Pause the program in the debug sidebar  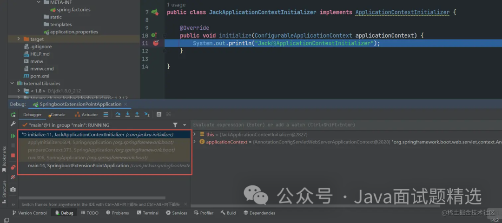pos(13,145)
